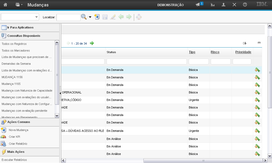272x163 pixels.
Task: Click the Home icon in the header
Action: 5,5
